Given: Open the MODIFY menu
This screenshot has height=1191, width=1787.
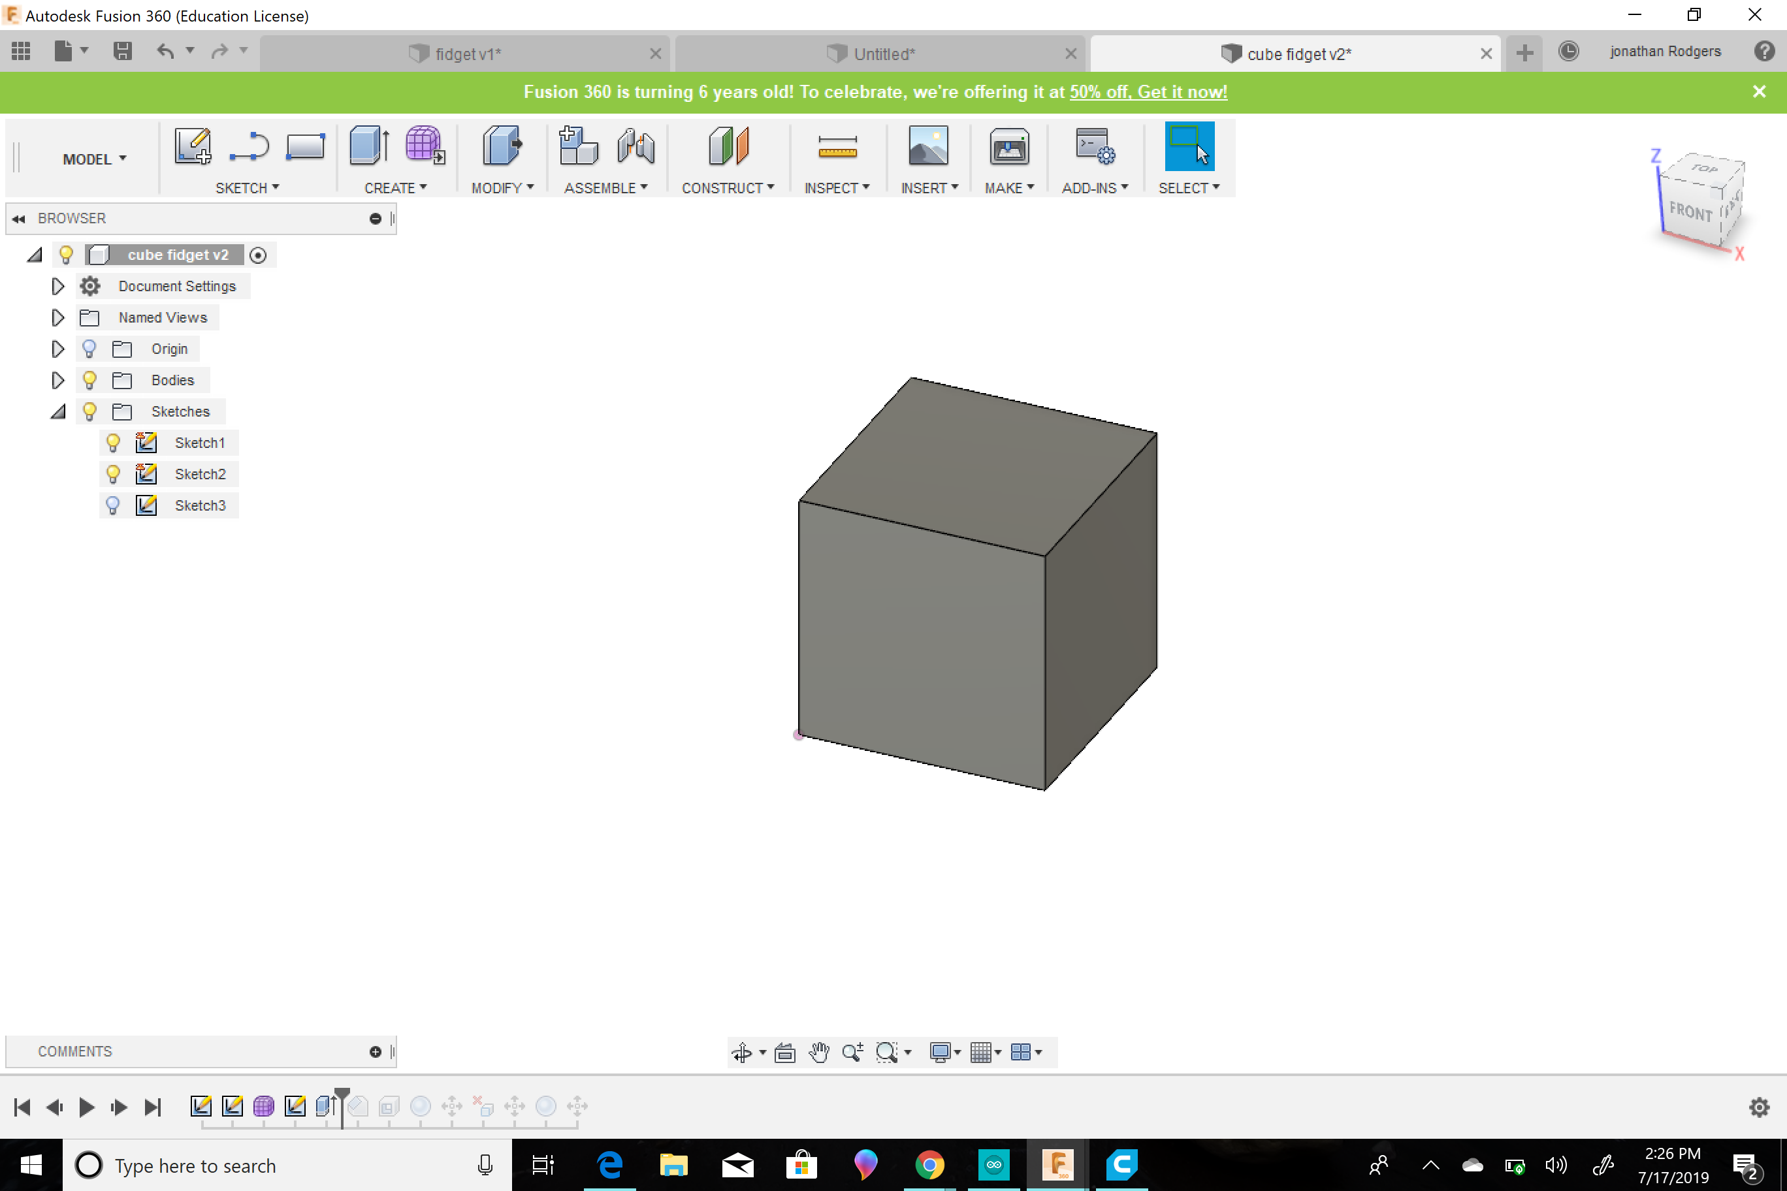Looking at the screenshot, I should click(x=502, y=187).
